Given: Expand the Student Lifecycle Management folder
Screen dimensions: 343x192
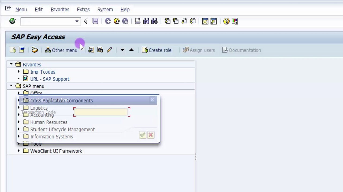Looking at the screenshot, I should (x=18, y=129).
